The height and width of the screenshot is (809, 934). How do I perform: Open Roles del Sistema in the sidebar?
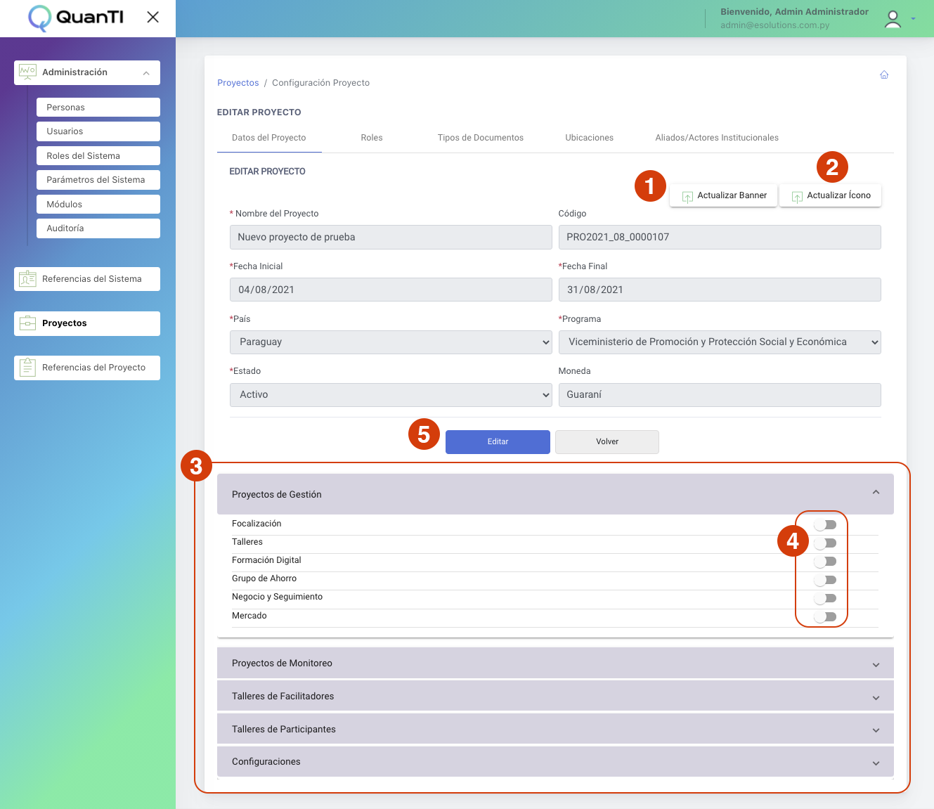[98, 156]
